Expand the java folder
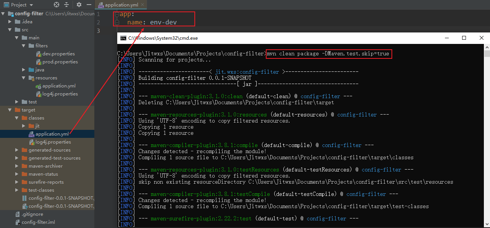The height and width of the screenshot is (228, 490). coord(24,70)
